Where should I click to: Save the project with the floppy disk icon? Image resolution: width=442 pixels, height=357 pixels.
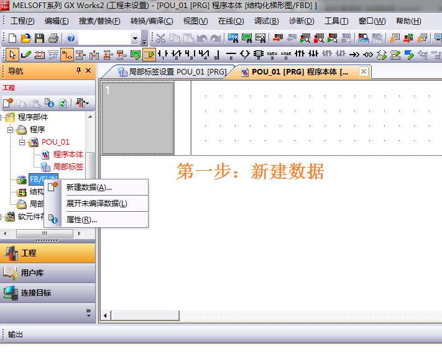[x=39, y=38]
